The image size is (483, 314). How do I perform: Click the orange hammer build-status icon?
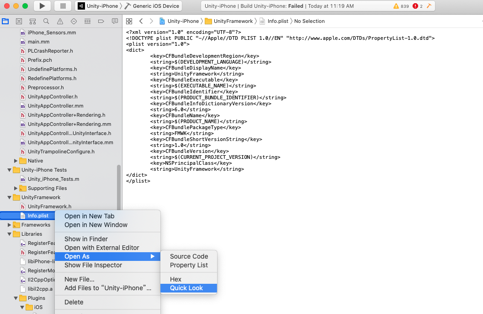pos(429,6)
